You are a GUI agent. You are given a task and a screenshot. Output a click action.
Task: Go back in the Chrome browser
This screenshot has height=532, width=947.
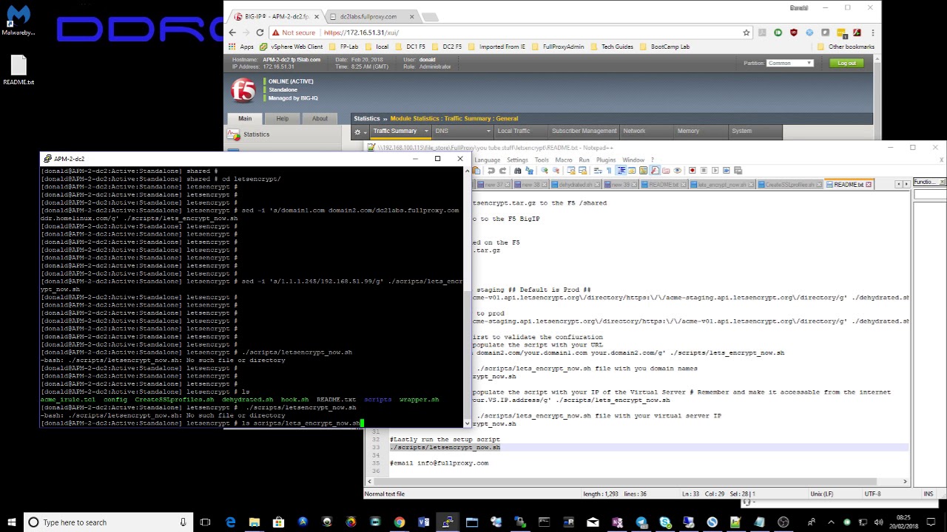coord(232,33)
